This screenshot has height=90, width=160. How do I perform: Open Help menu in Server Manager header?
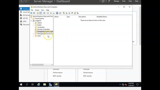click(x=136, y=1)
